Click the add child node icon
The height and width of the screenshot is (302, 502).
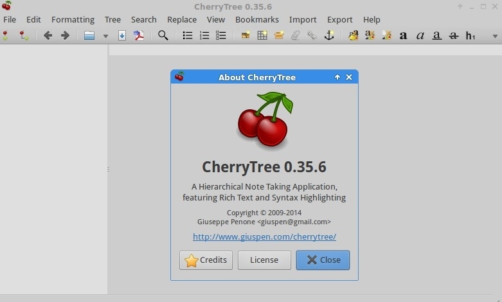coord(24,35)
